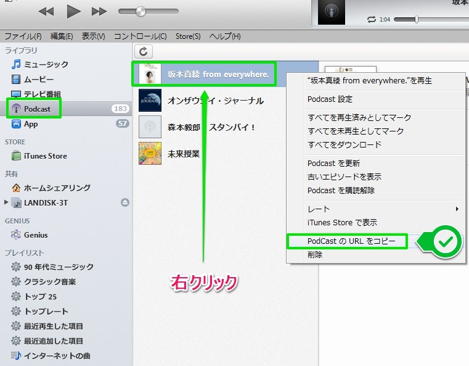The width and height of the screenshot is (469, 366).
Task: Select 森本毅郎 スタンバイ! podcast title
Action: pyautogui.click(x=211, y=127)
